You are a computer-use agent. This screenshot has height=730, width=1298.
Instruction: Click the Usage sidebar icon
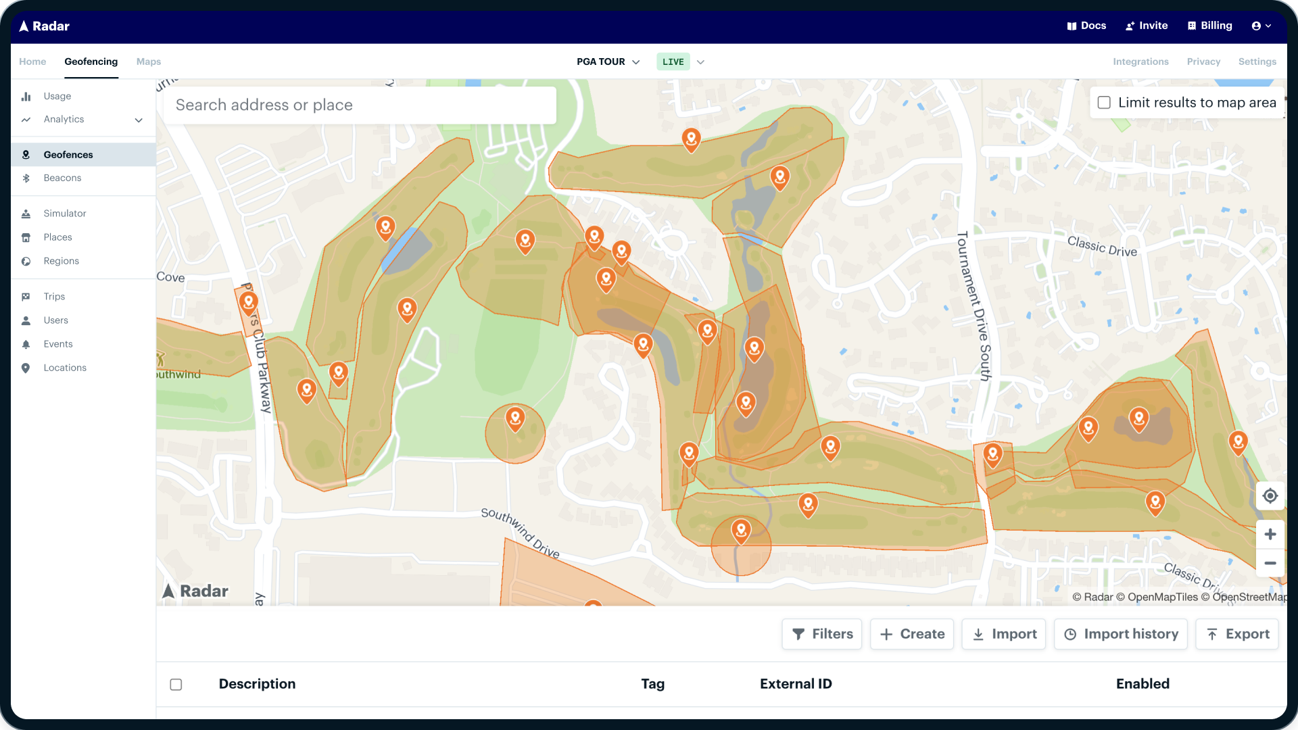[x=26, y=95]
